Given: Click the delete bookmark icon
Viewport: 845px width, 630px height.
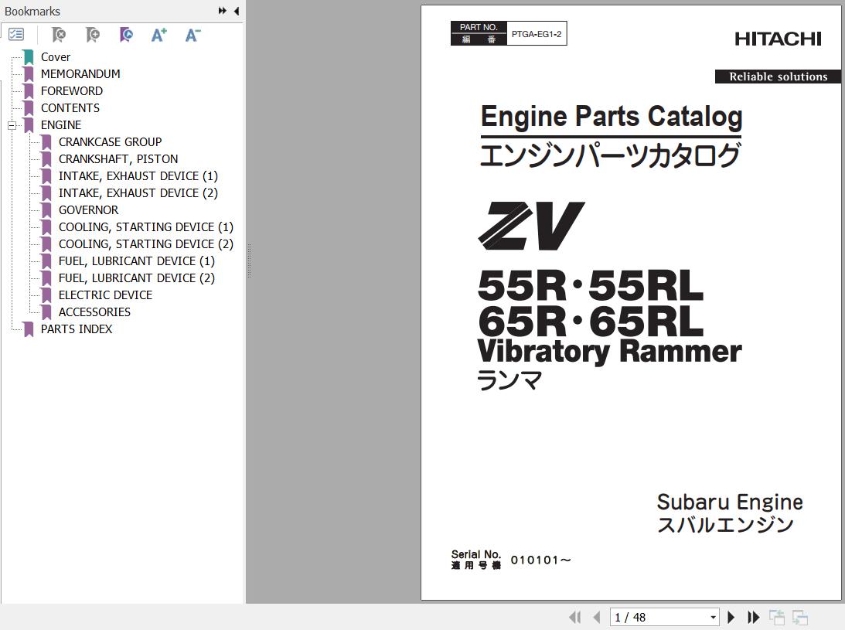Looking at the screenshot, I should 59,35.
